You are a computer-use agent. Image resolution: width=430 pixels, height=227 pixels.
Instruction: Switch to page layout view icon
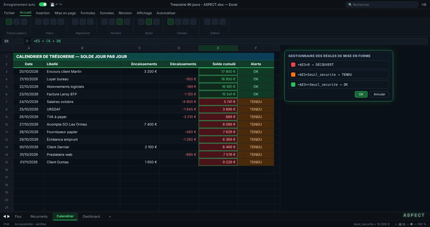(x=400, y=224)
